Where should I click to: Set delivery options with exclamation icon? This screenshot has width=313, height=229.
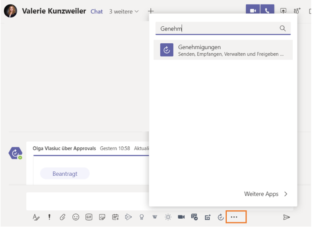[49, 217]
